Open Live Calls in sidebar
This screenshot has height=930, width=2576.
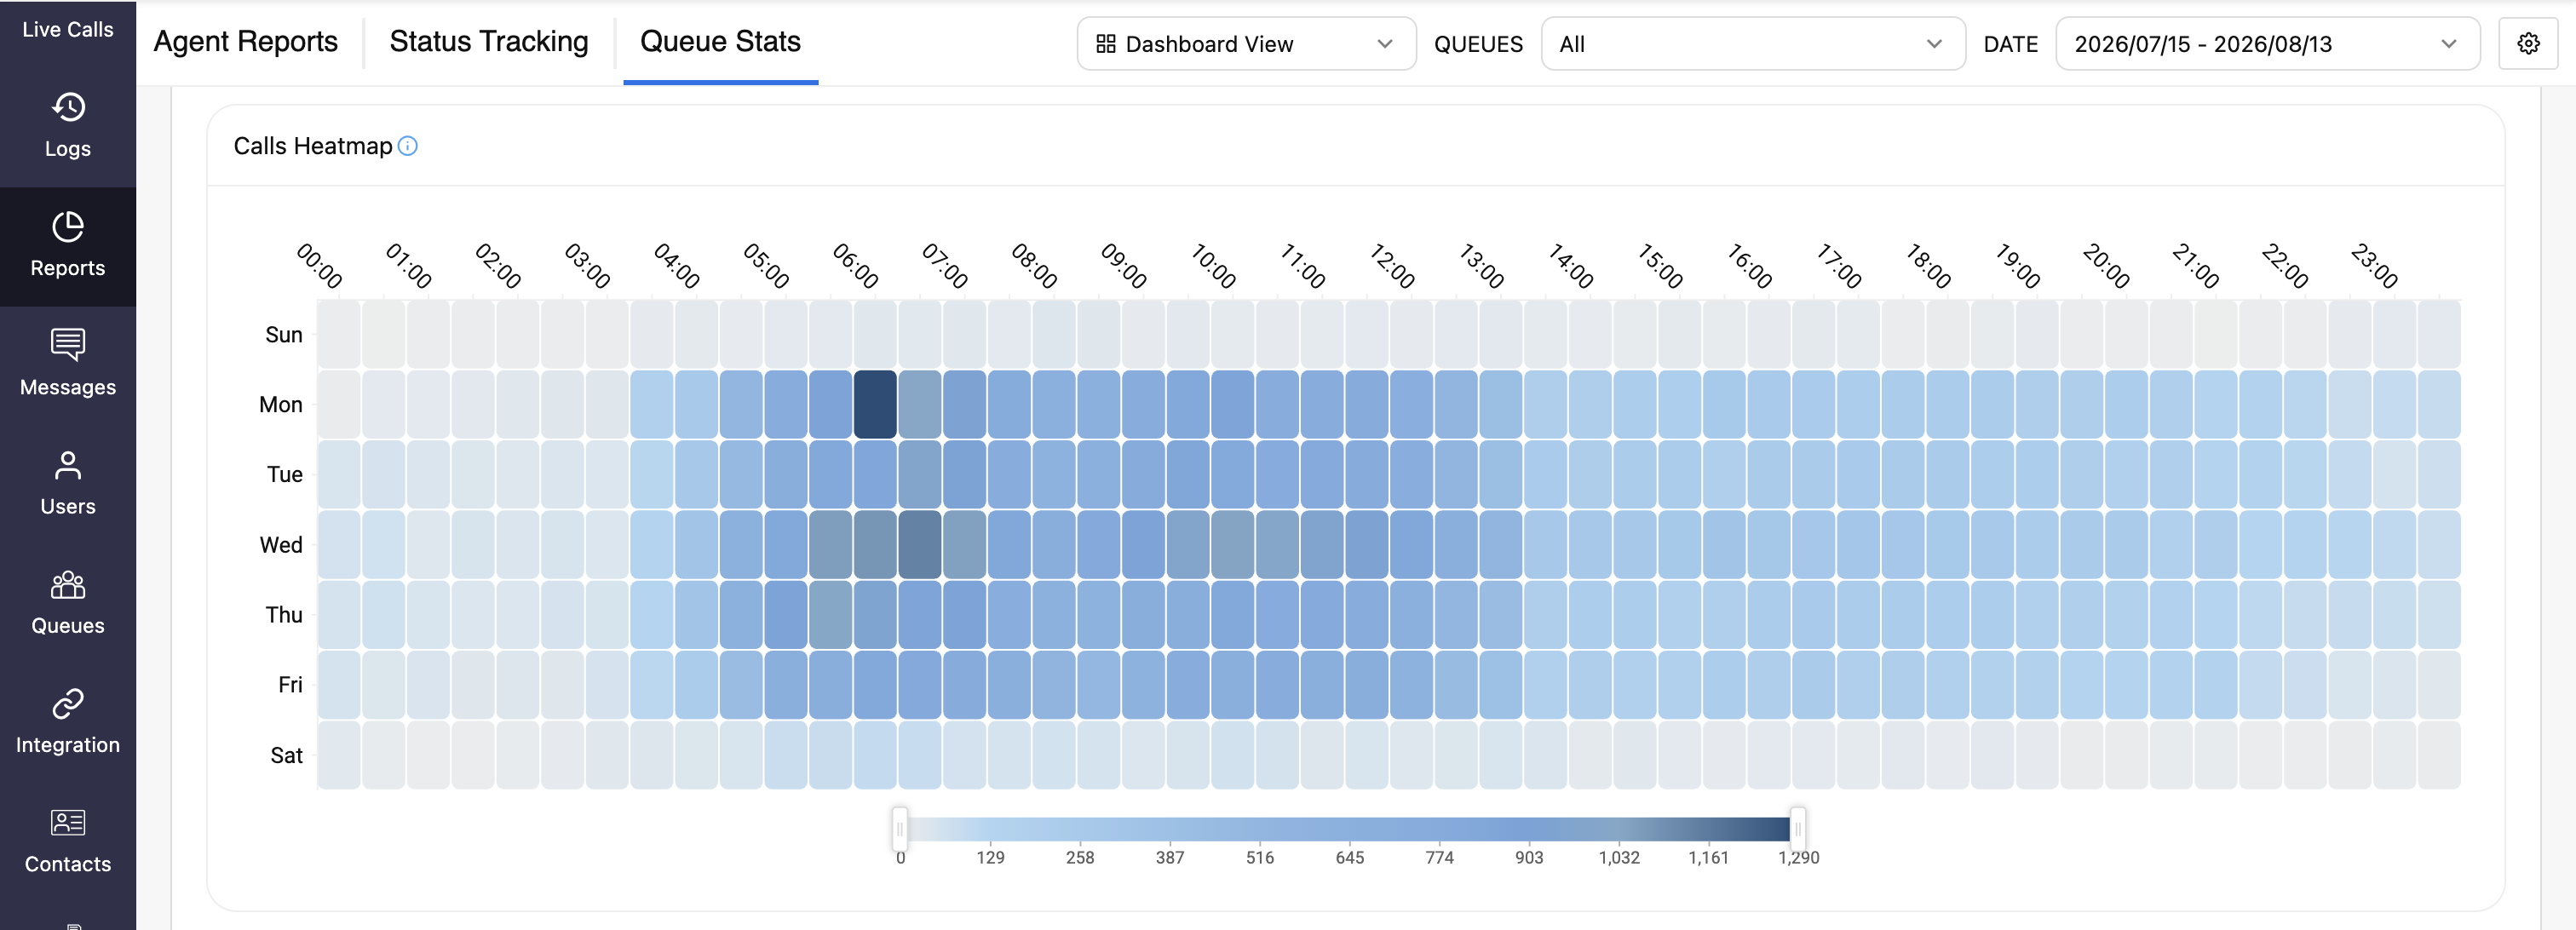[68, 30]
